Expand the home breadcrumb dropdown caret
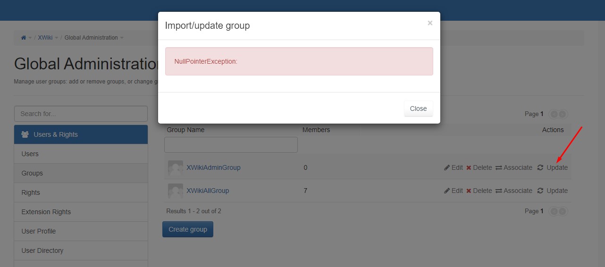The width and height of the screenshot is (605, 267). point(30,38)
